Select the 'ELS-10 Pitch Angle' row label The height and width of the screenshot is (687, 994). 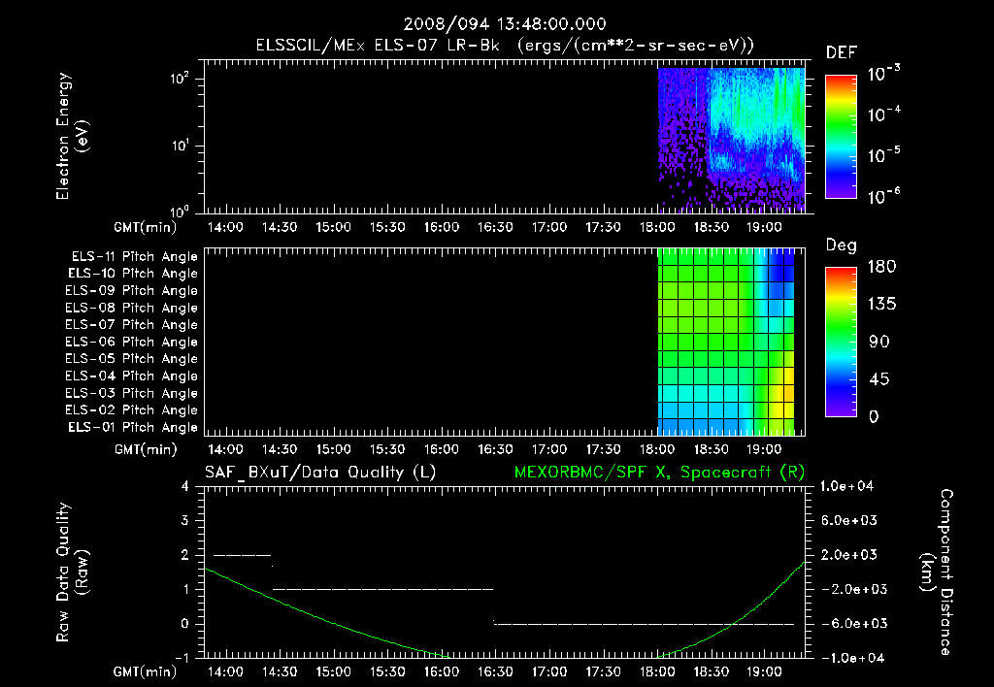[x=133, y=274]
